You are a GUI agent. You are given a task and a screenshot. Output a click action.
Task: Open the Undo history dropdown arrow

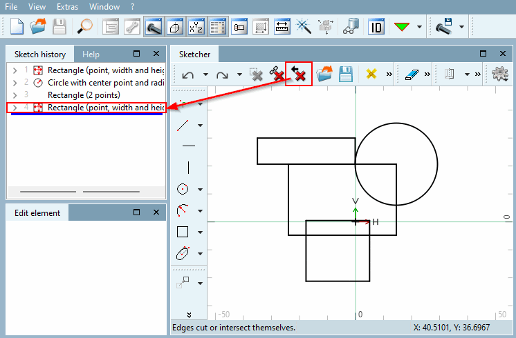[x=205, y=74]
